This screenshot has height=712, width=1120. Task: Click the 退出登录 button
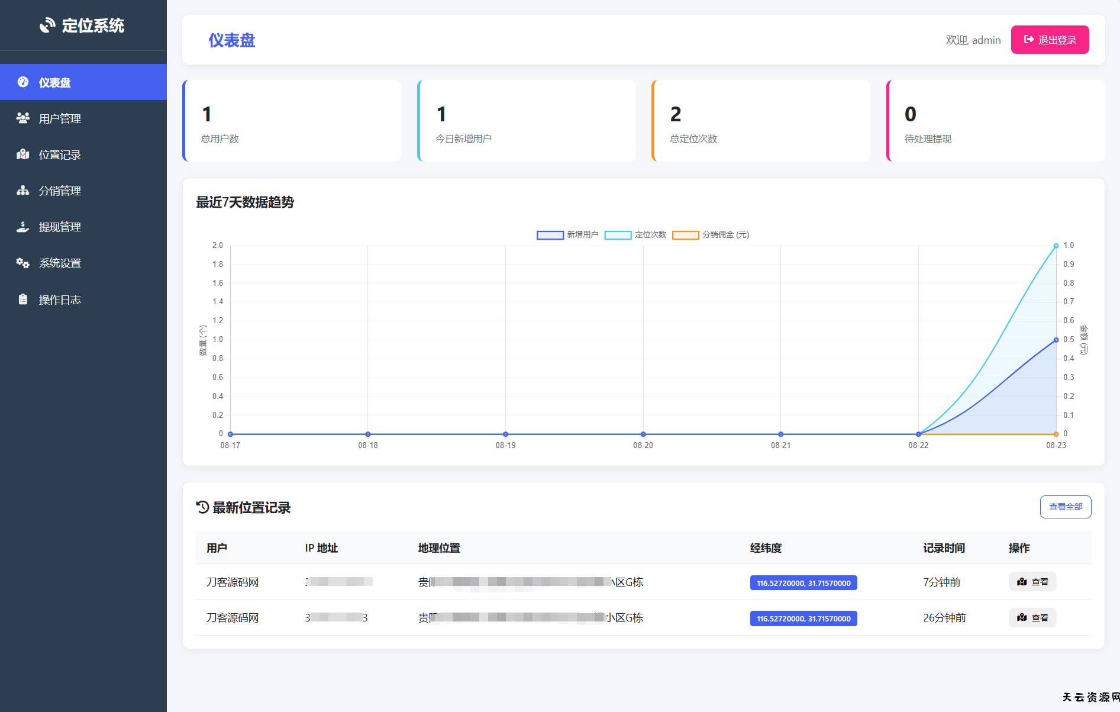(1050, 40)
